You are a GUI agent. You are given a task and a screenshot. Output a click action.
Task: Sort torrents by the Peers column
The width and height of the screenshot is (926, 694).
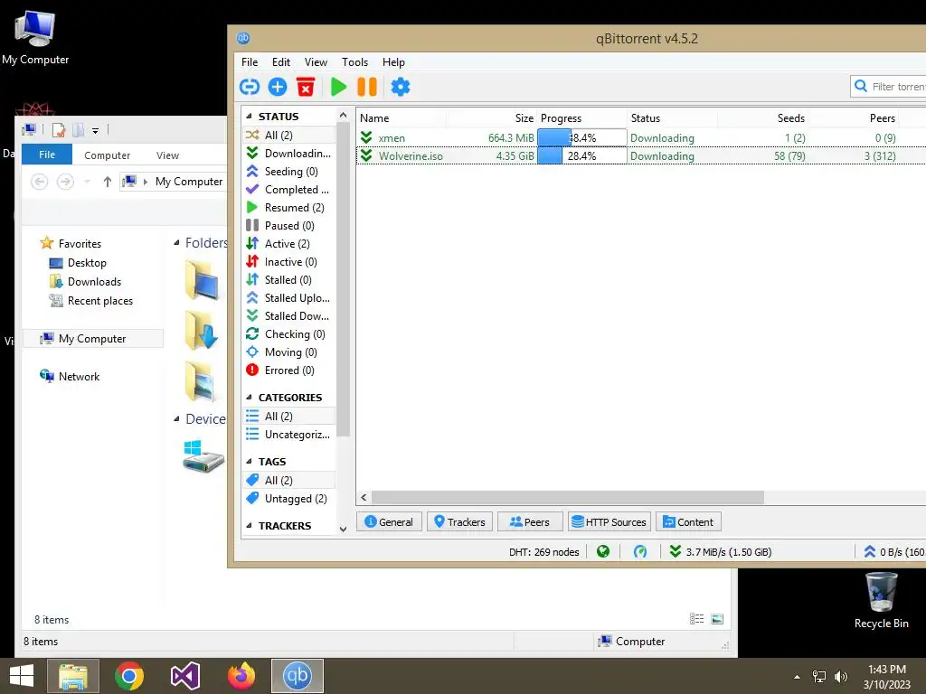point(854,118)
